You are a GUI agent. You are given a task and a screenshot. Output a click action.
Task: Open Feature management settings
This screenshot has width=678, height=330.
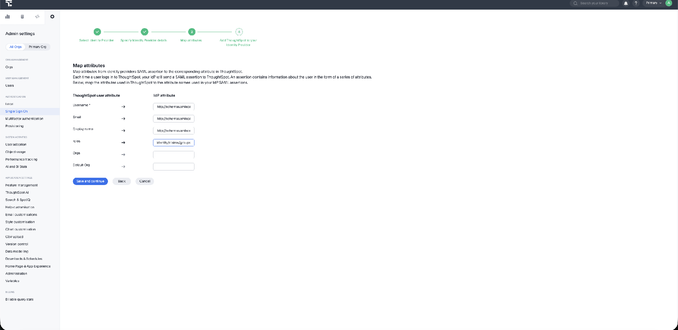[x=22, y=185]
